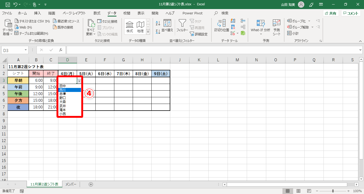Open the すべて更新 dropdown arrow
364x194 pixels.
coord(94,34)
